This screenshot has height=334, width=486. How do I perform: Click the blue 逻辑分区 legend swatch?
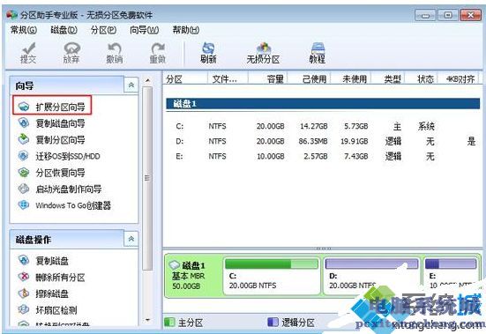[273, 322]
